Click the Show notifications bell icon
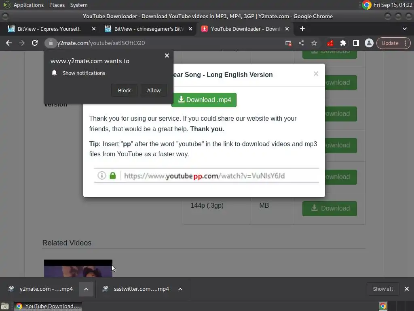Image resolution: width=414 pixels, height=311 pixels. [x=54, y=73]
